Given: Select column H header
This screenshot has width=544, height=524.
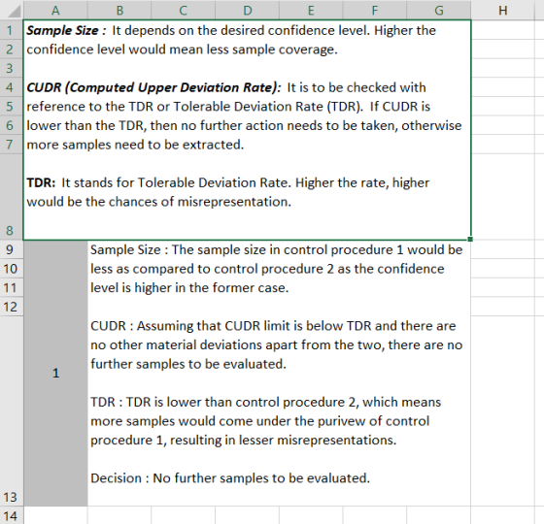Looking at the screenshot, I should 503,10.
